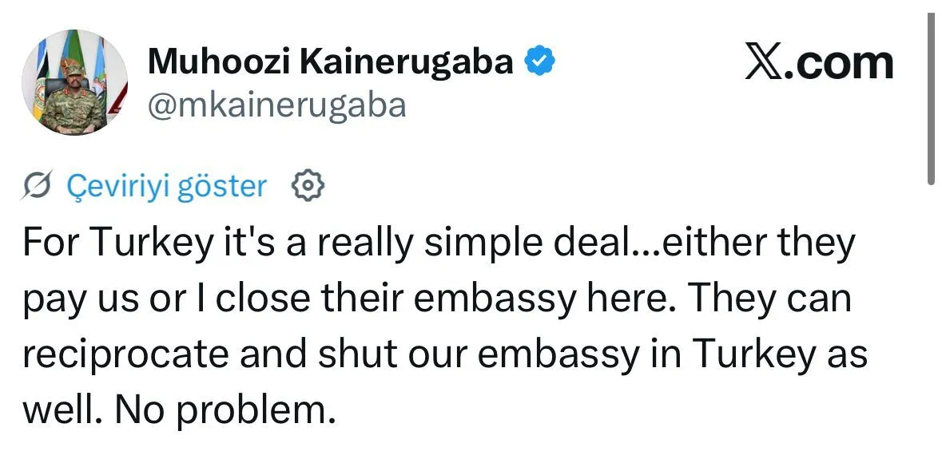This screenshot has height=463, width=942.
Task: Open Muhoozi Kainerugaba's profile picture
Action: pyautogui.click(x=74, y=85)
